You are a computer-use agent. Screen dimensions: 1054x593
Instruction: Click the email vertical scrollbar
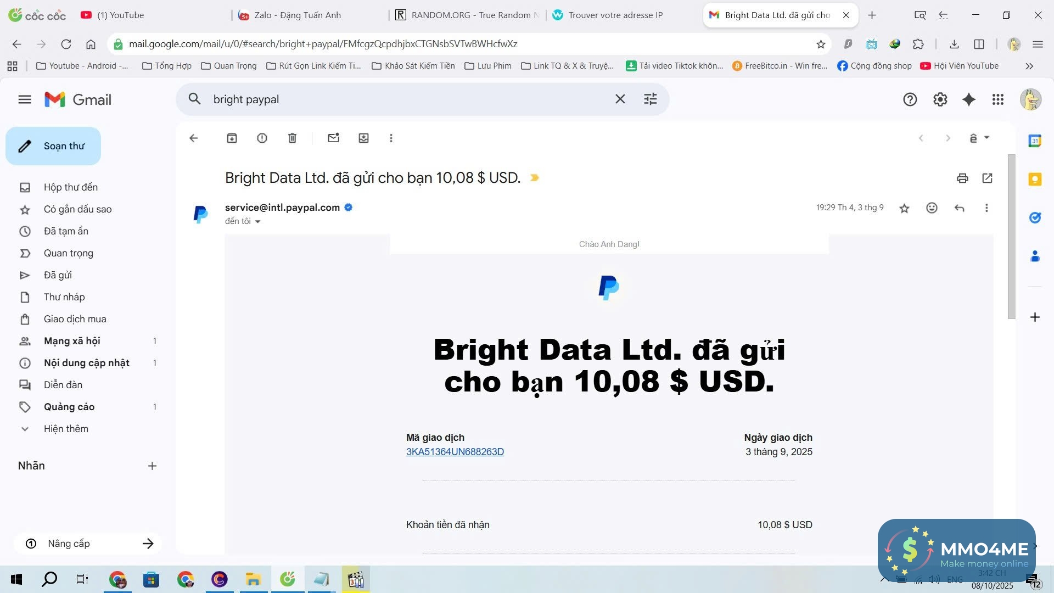click(1011, 236)
